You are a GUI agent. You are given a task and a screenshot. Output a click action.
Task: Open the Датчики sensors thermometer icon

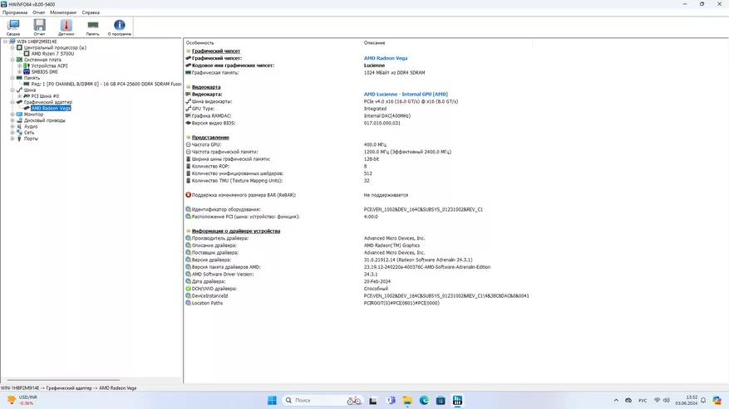66,27
